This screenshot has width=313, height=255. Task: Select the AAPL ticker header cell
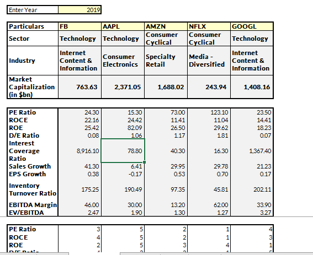click(123, 26)
